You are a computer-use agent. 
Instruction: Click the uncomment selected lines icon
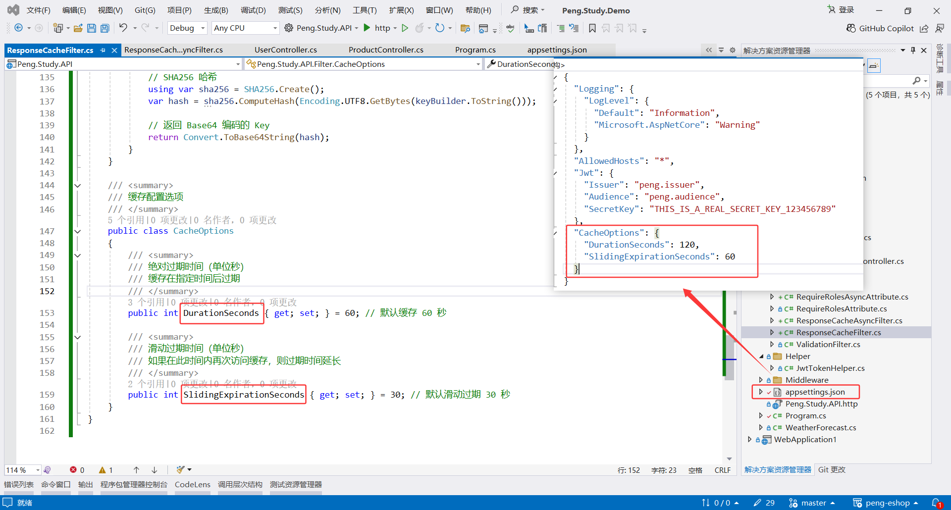tap(574, 28)
